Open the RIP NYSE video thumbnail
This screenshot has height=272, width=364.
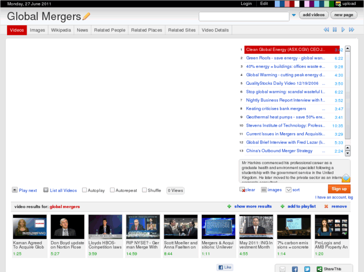pyautogui.click(x=143, y=227)
